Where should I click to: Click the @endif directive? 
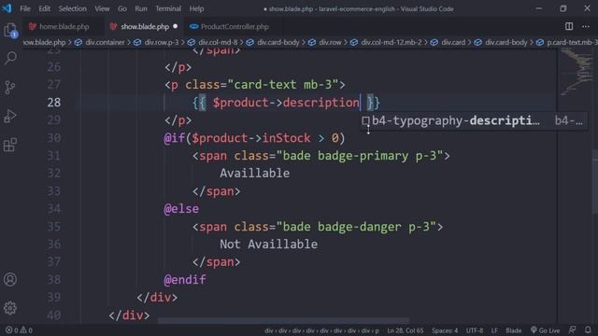click(x=185, y=280)
